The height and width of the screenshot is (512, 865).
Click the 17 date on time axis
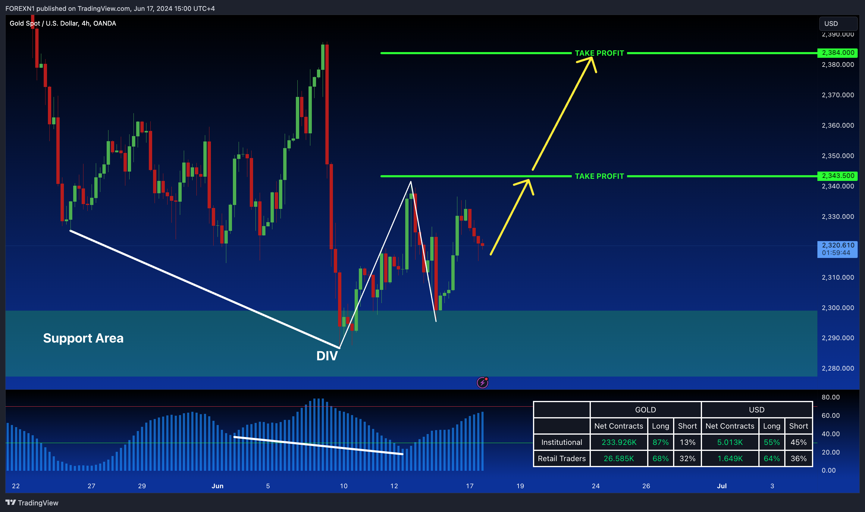pos(470,486)
